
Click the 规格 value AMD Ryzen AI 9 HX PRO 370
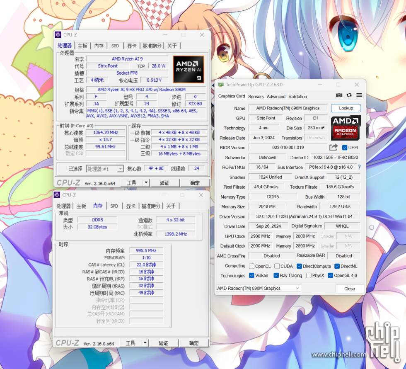click(146, 90)
